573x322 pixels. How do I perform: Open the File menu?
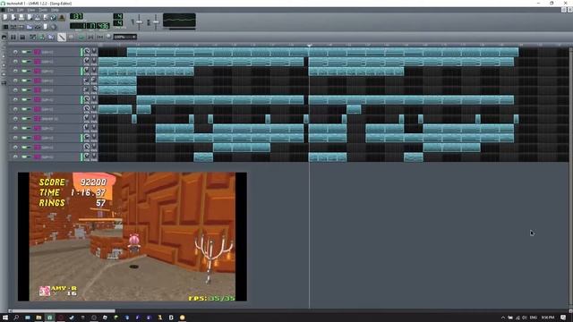coord(11,10)
